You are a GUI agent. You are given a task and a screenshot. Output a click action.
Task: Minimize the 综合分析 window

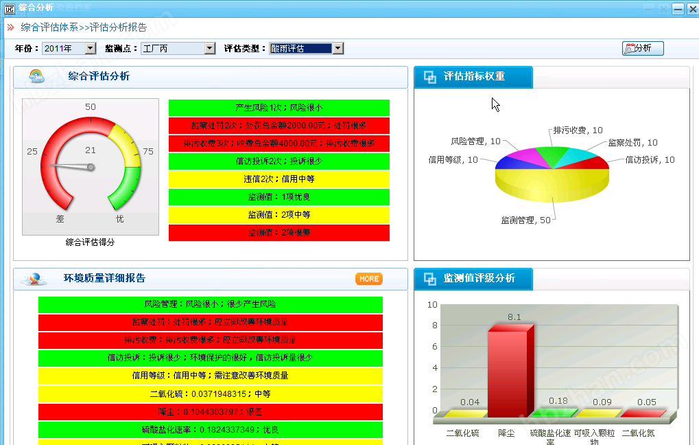pyautogui.click(x=677, y=8)
